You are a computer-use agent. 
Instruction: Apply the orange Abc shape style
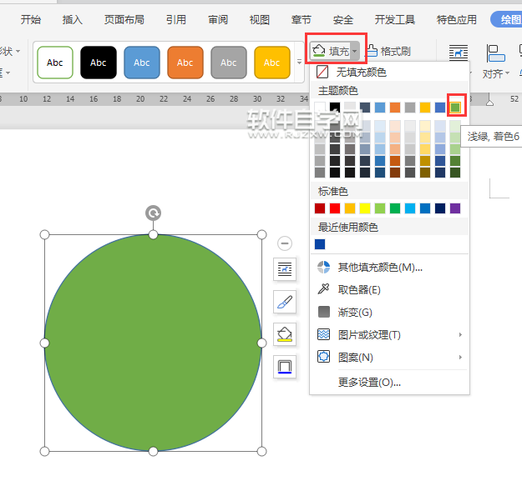[185, 63]
